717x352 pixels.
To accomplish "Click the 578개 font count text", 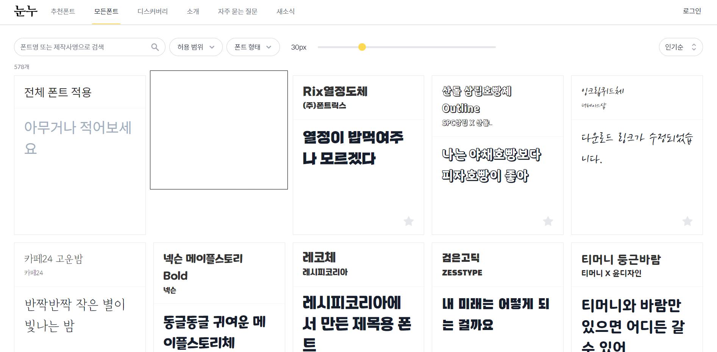I will coord(22,67).
